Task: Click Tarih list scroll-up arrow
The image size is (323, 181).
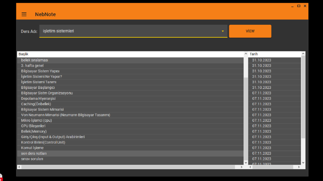Action: (303, 54)
